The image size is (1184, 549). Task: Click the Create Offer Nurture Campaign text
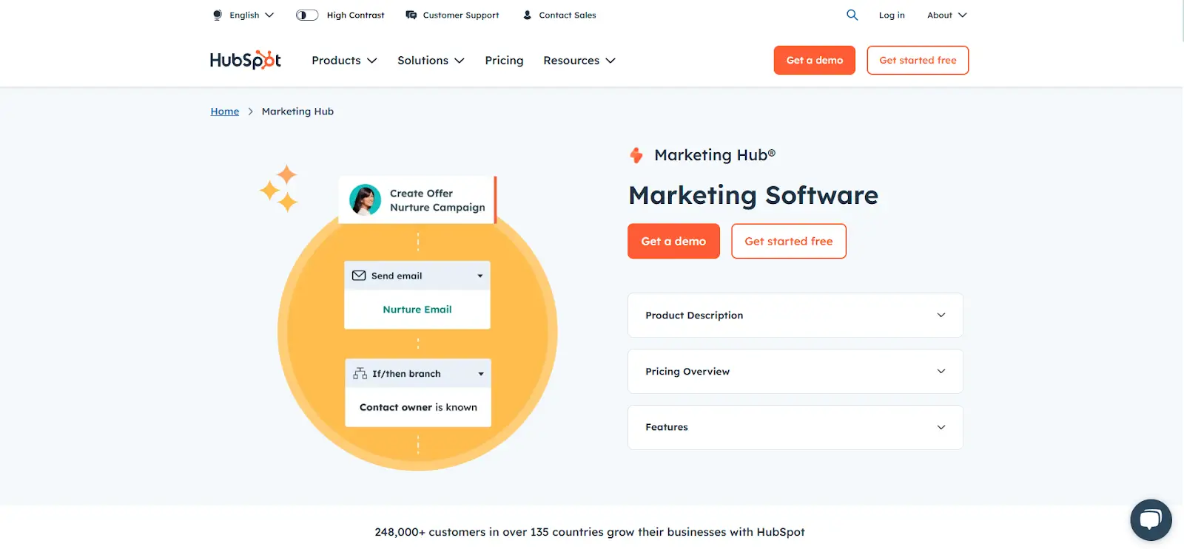(437, 200)
